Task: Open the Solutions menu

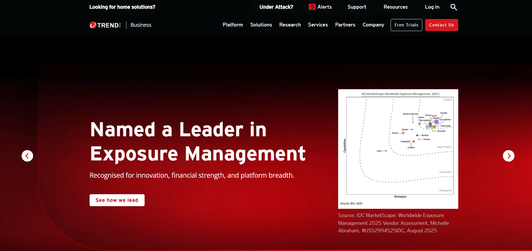Action: (261, 25)
